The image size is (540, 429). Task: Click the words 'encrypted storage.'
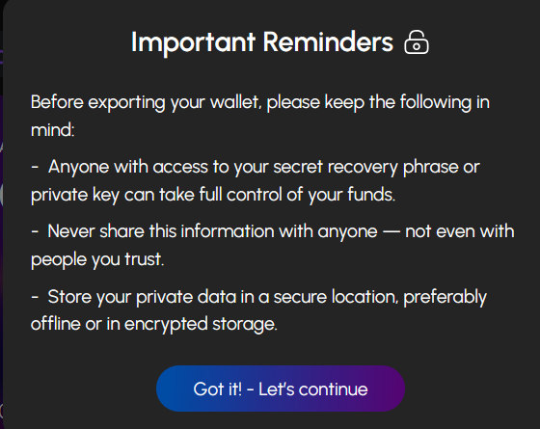point(201,324)
